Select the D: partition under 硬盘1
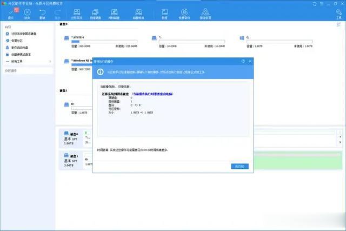 coord(78,108)
